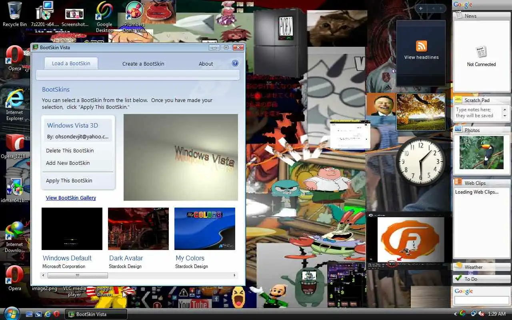This screenshot has width=512, height=320.
Task: Open the Opera_1218 installer icon
Action: pos(15,147)
